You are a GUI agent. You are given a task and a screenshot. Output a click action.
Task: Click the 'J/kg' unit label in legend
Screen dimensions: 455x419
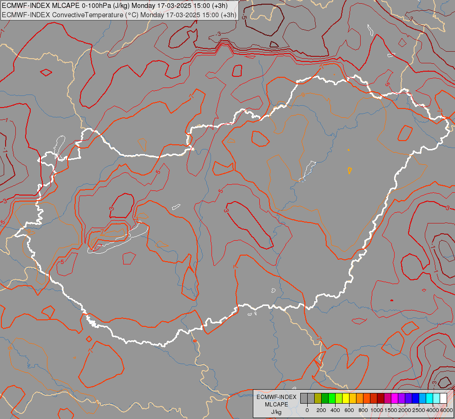click(x=276, y=412)
